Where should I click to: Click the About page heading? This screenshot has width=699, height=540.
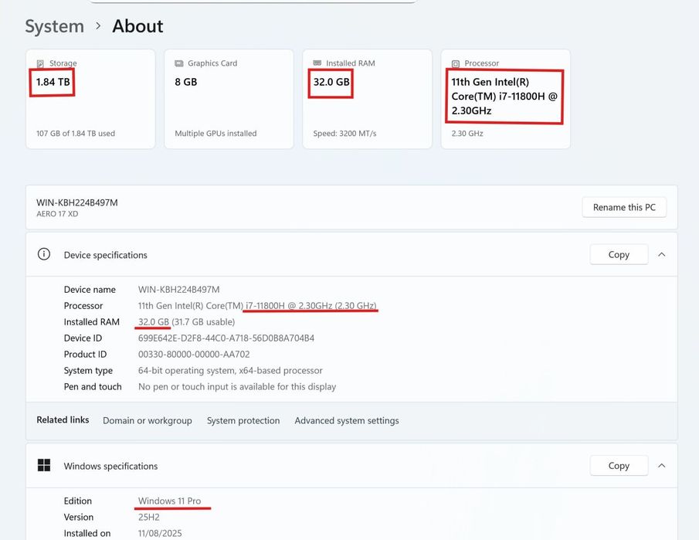pos(137,26)
